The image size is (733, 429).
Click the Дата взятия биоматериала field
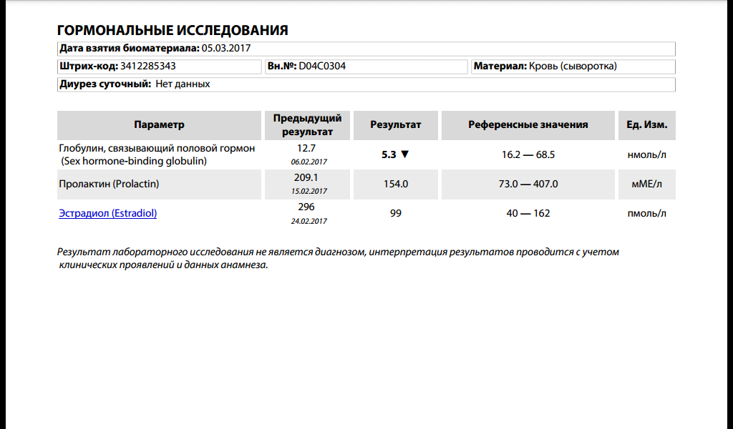(366, 49)
